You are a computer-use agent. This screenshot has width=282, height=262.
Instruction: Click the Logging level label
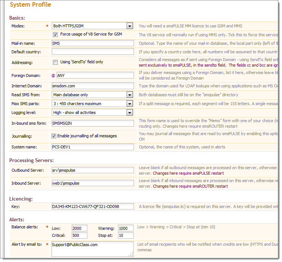24,112
